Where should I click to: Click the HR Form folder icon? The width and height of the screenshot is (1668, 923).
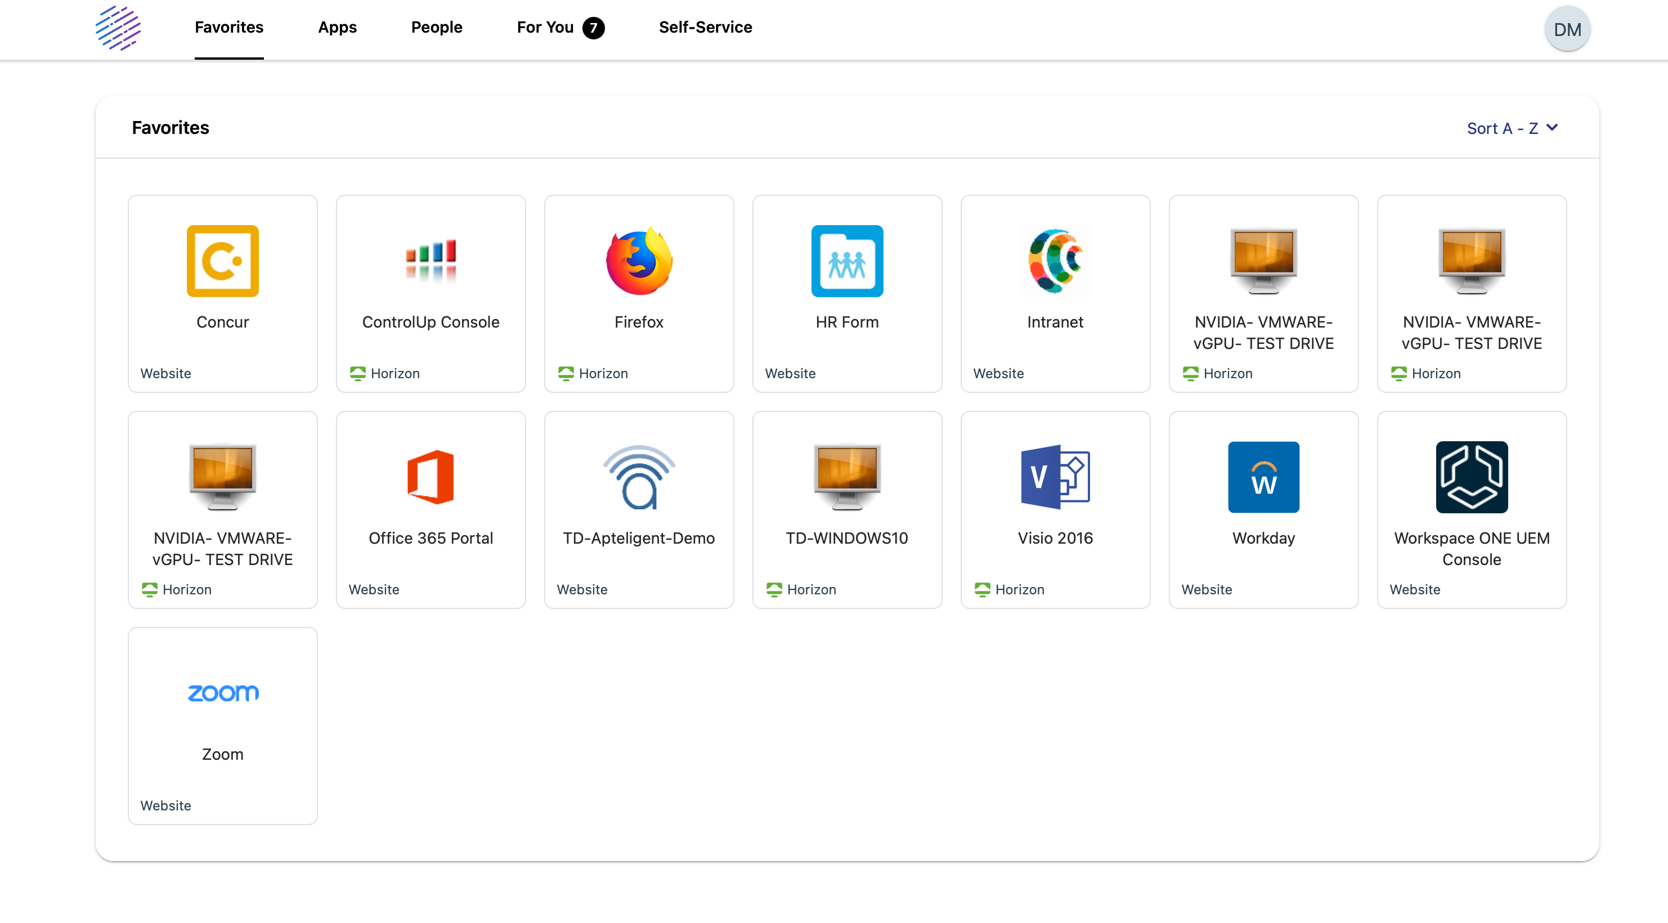pos(847,261)
